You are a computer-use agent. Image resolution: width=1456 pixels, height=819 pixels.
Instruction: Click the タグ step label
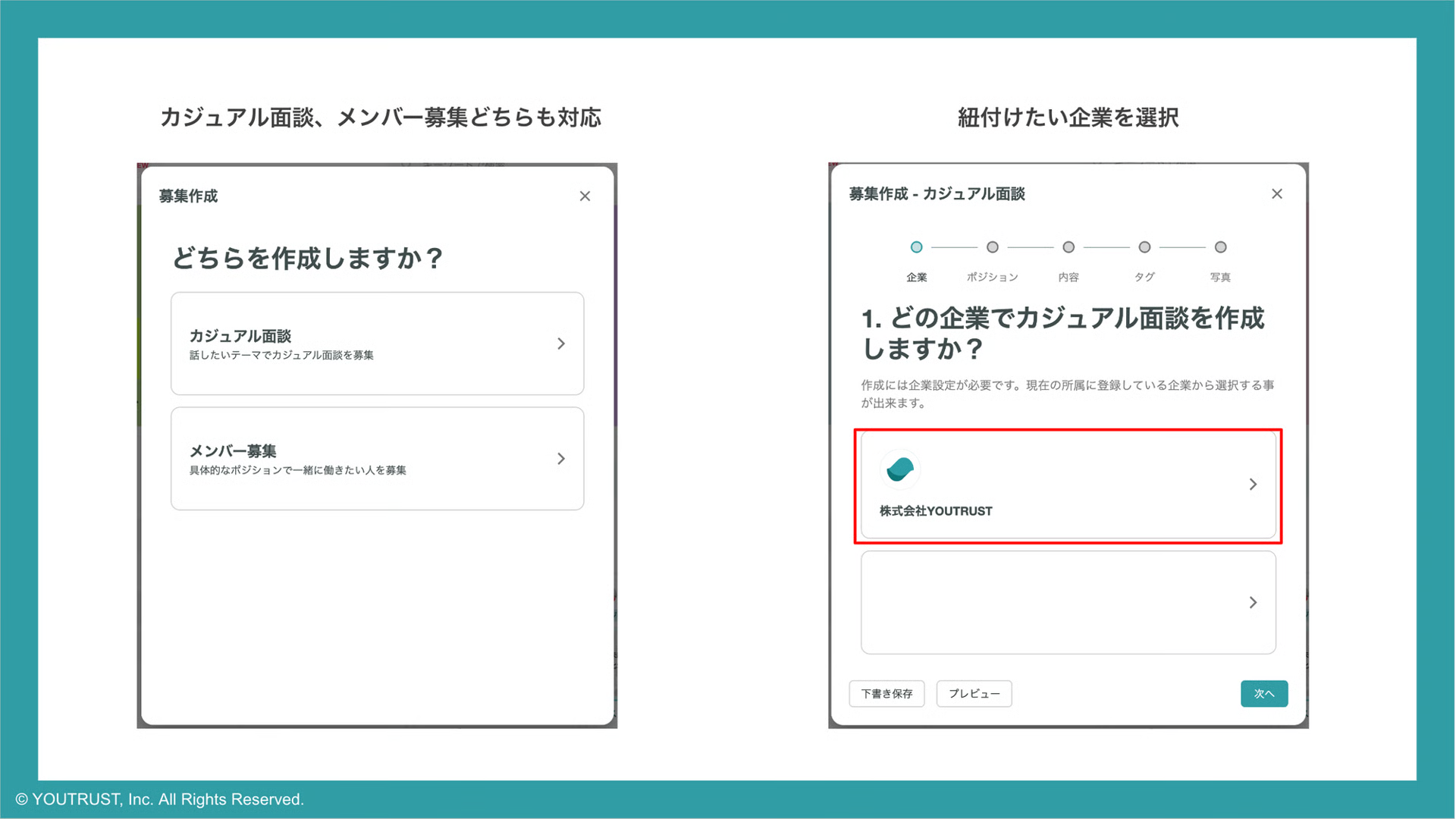pos(1144,277)
